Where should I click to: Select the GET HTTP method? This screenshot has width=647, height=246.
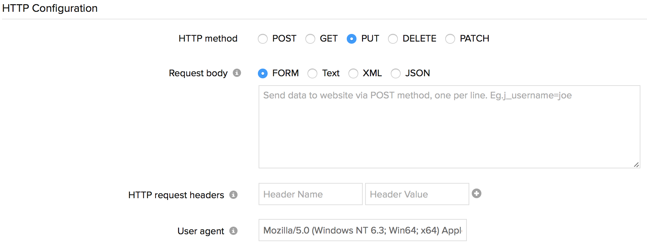click(x=310, y=39)
